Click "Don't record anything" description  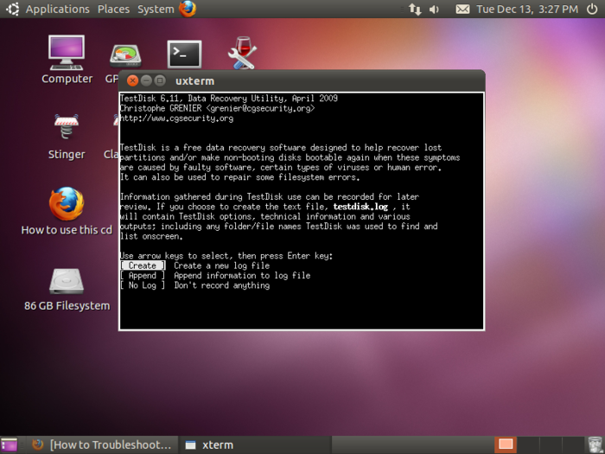coord(222,285)
